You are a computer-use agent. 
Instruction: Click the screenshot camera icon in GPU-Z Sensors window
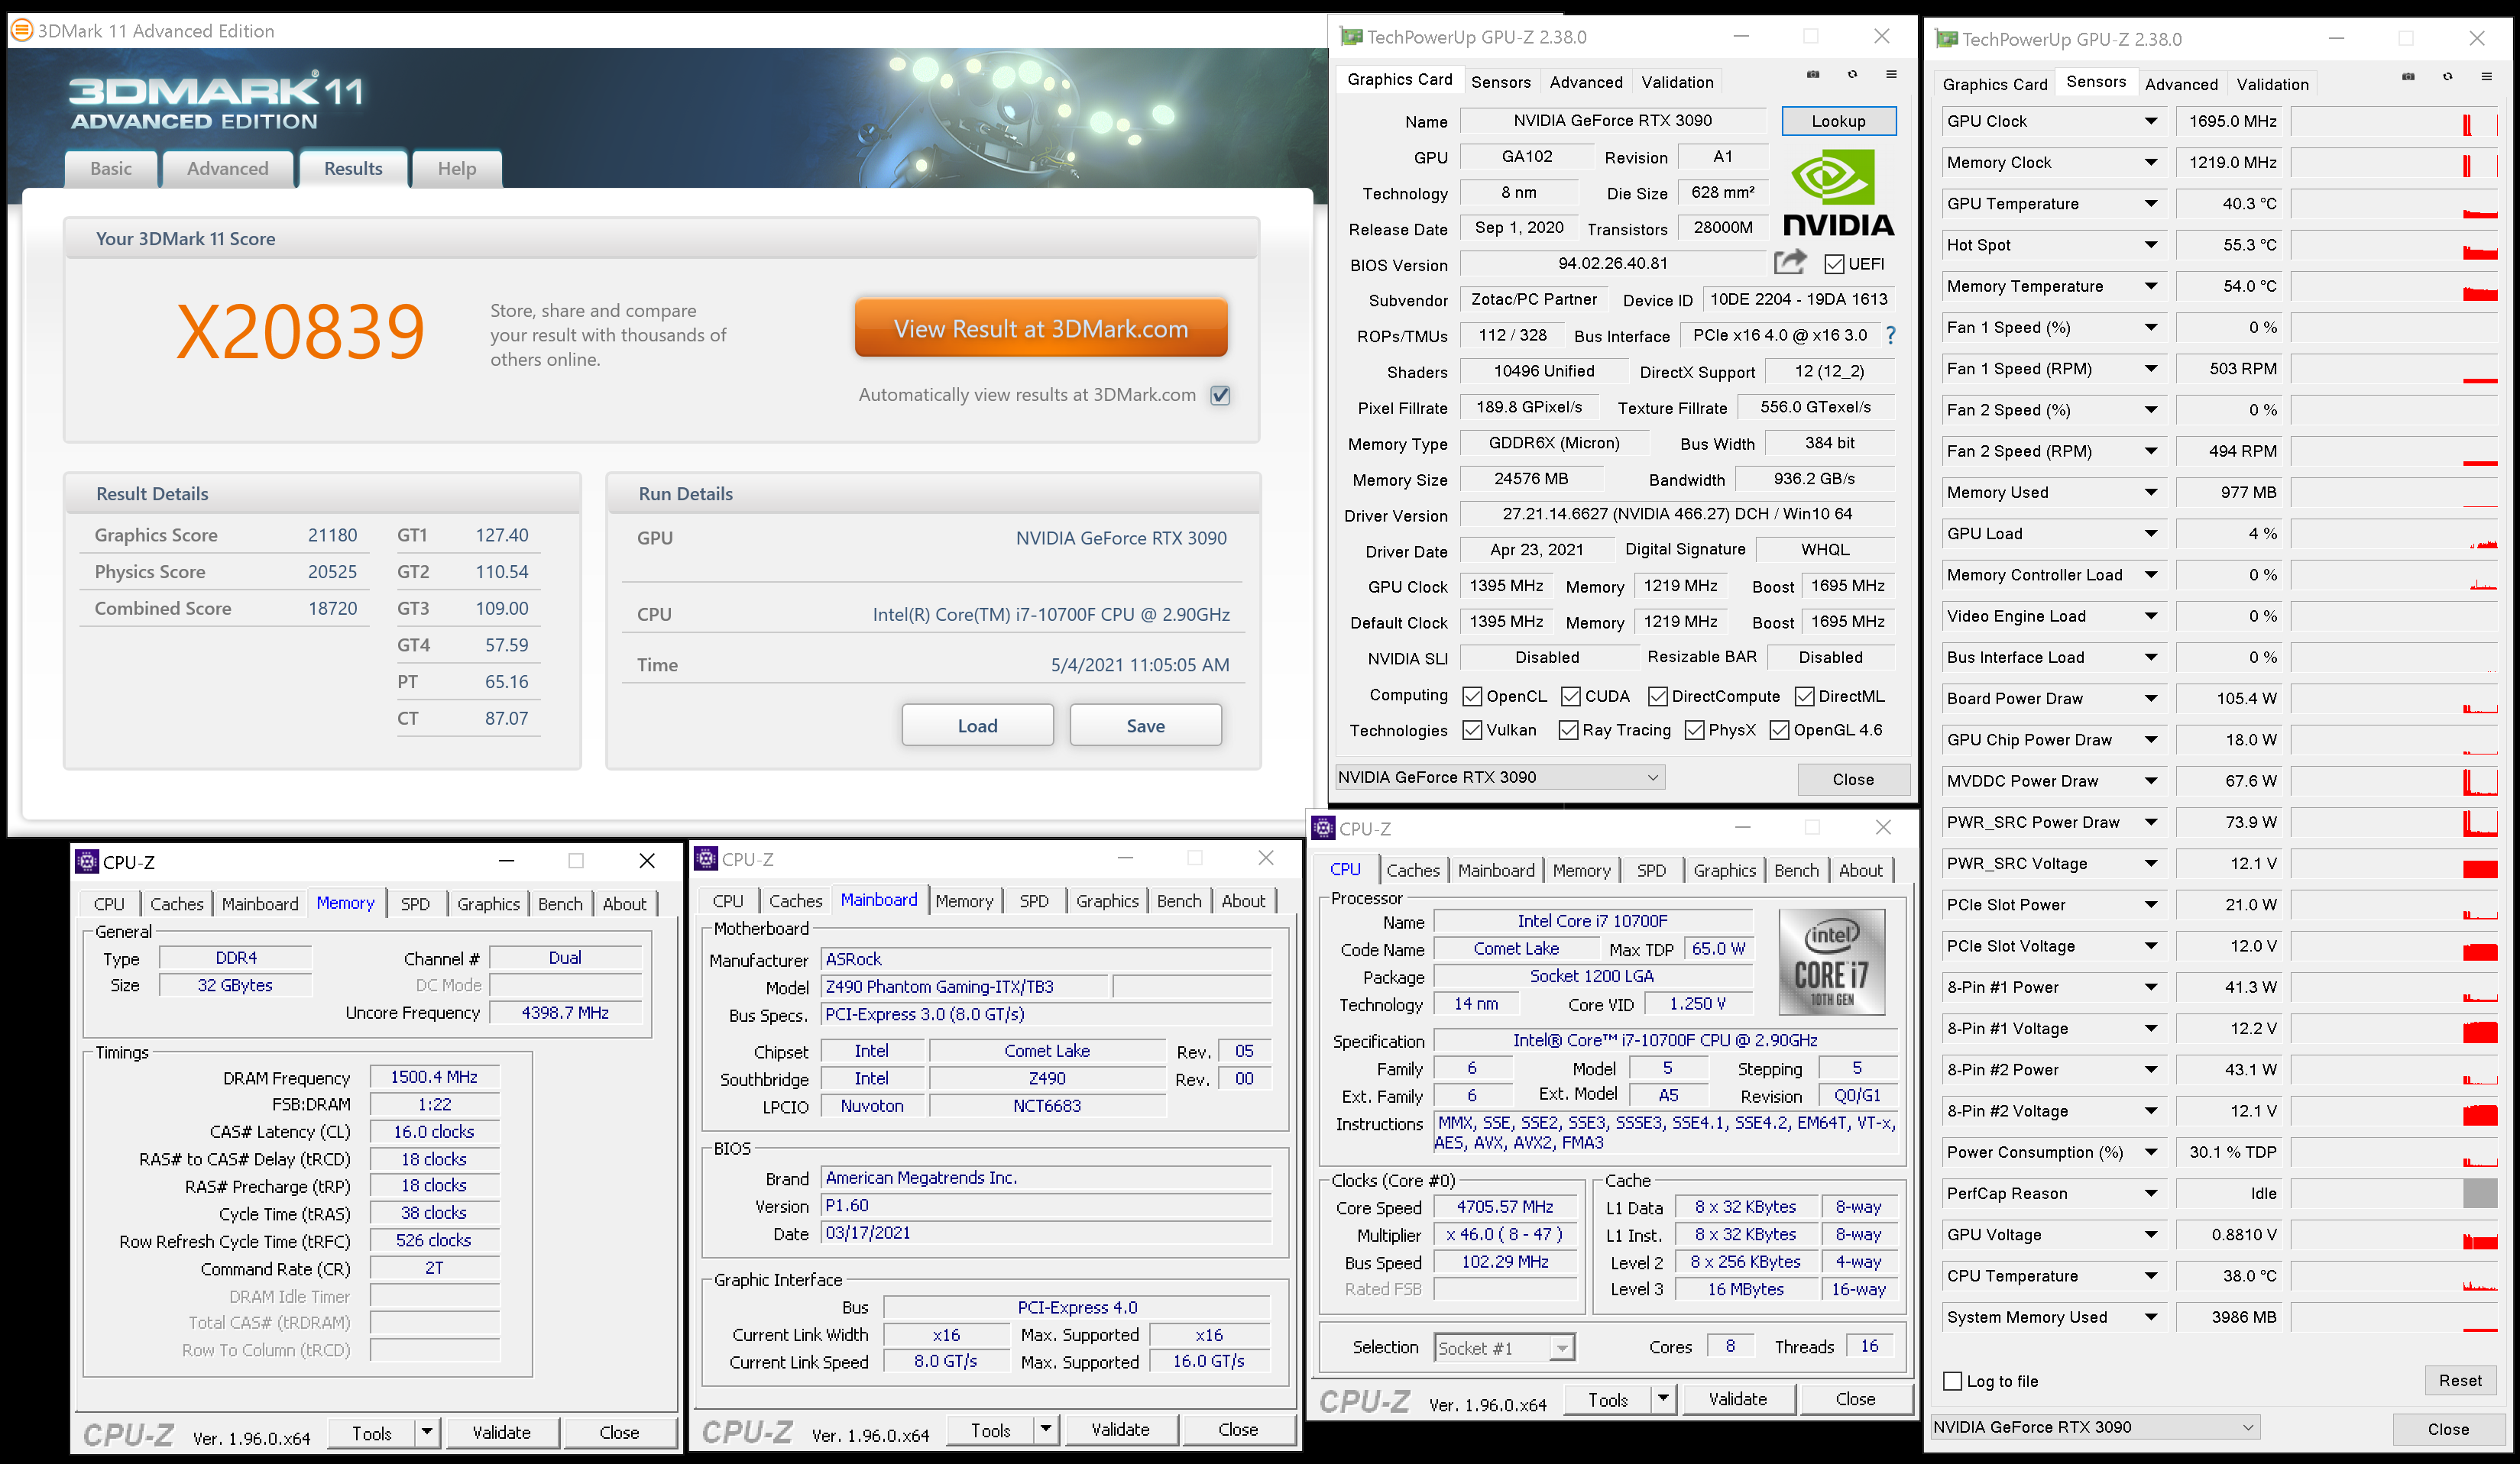click(x=2408, y=76)
